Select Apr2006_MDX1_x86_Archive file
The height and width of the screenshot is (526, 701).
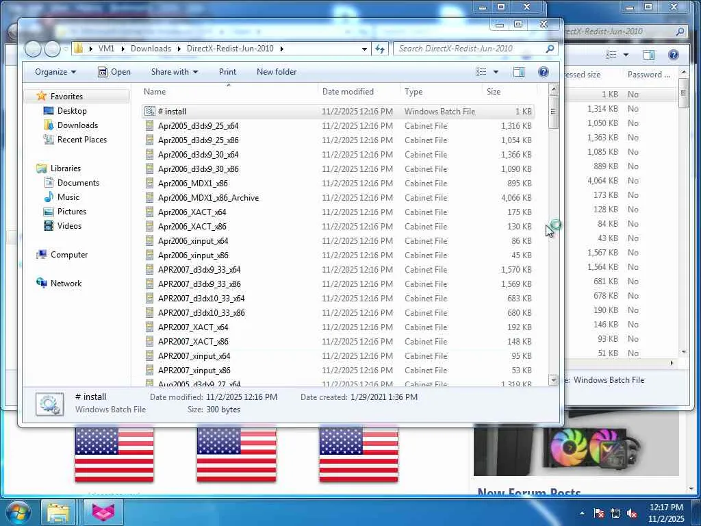tap(208, 198)
